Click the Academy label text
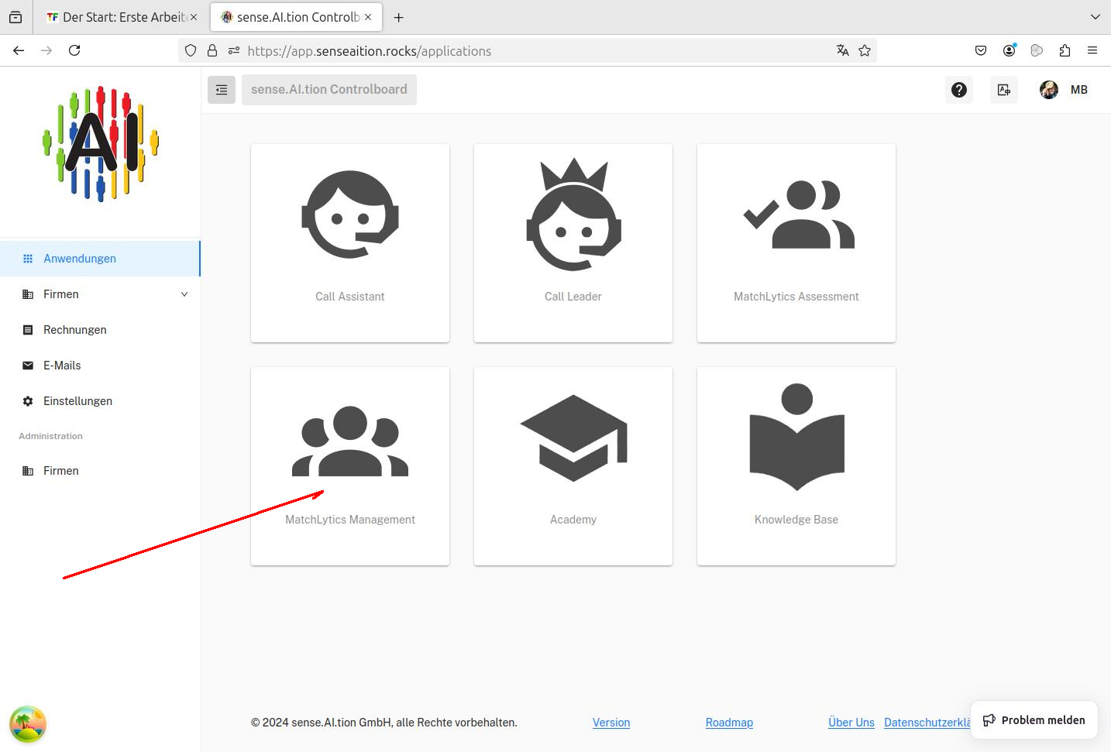 tap(573, 520)
